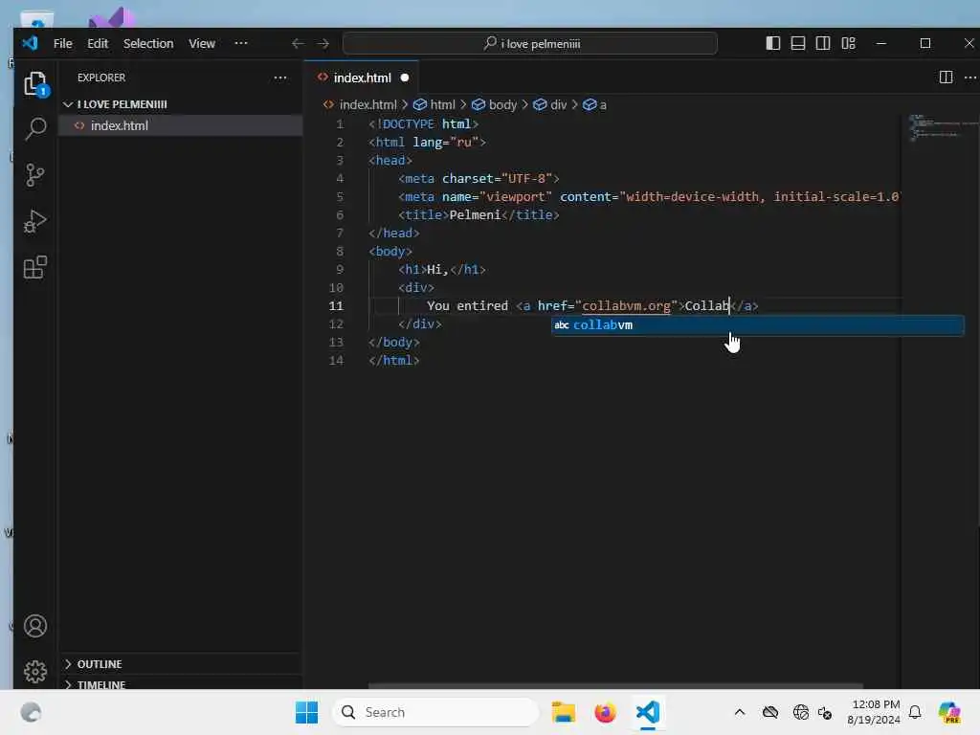Viewport: 980px width, 735px height.
Task: Open the Windows Start menu
Action: pos(306,712)
